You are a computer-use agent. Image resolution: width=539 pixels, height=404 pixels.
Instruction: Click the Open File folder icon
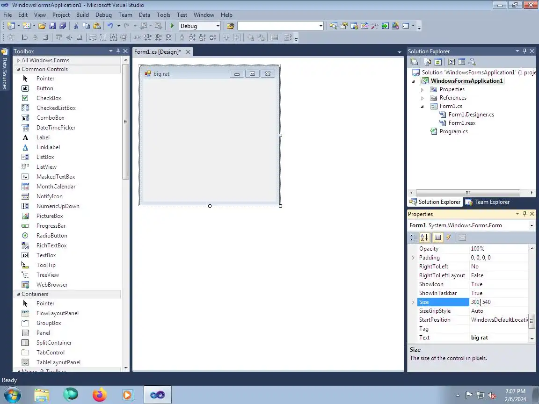click(42, 26)
